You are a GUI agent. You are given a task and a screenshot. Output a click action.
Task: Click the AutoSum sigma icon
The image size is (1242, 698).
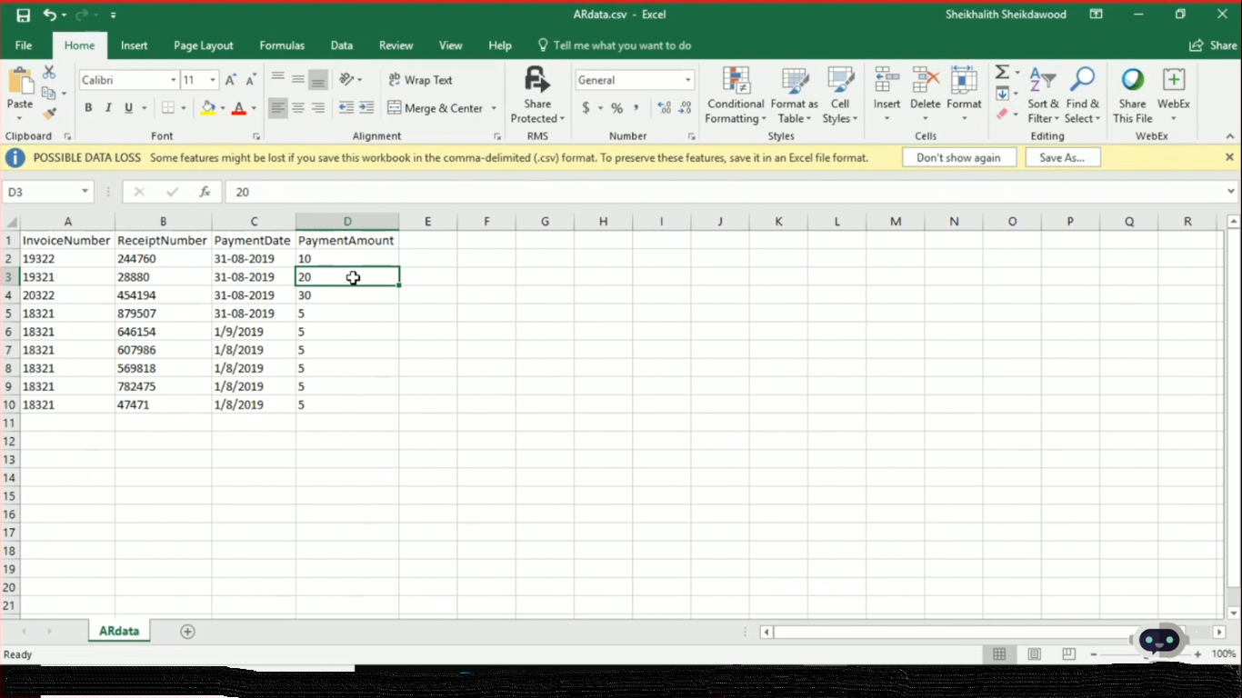pyautogui.click(x=1001, y=73)
